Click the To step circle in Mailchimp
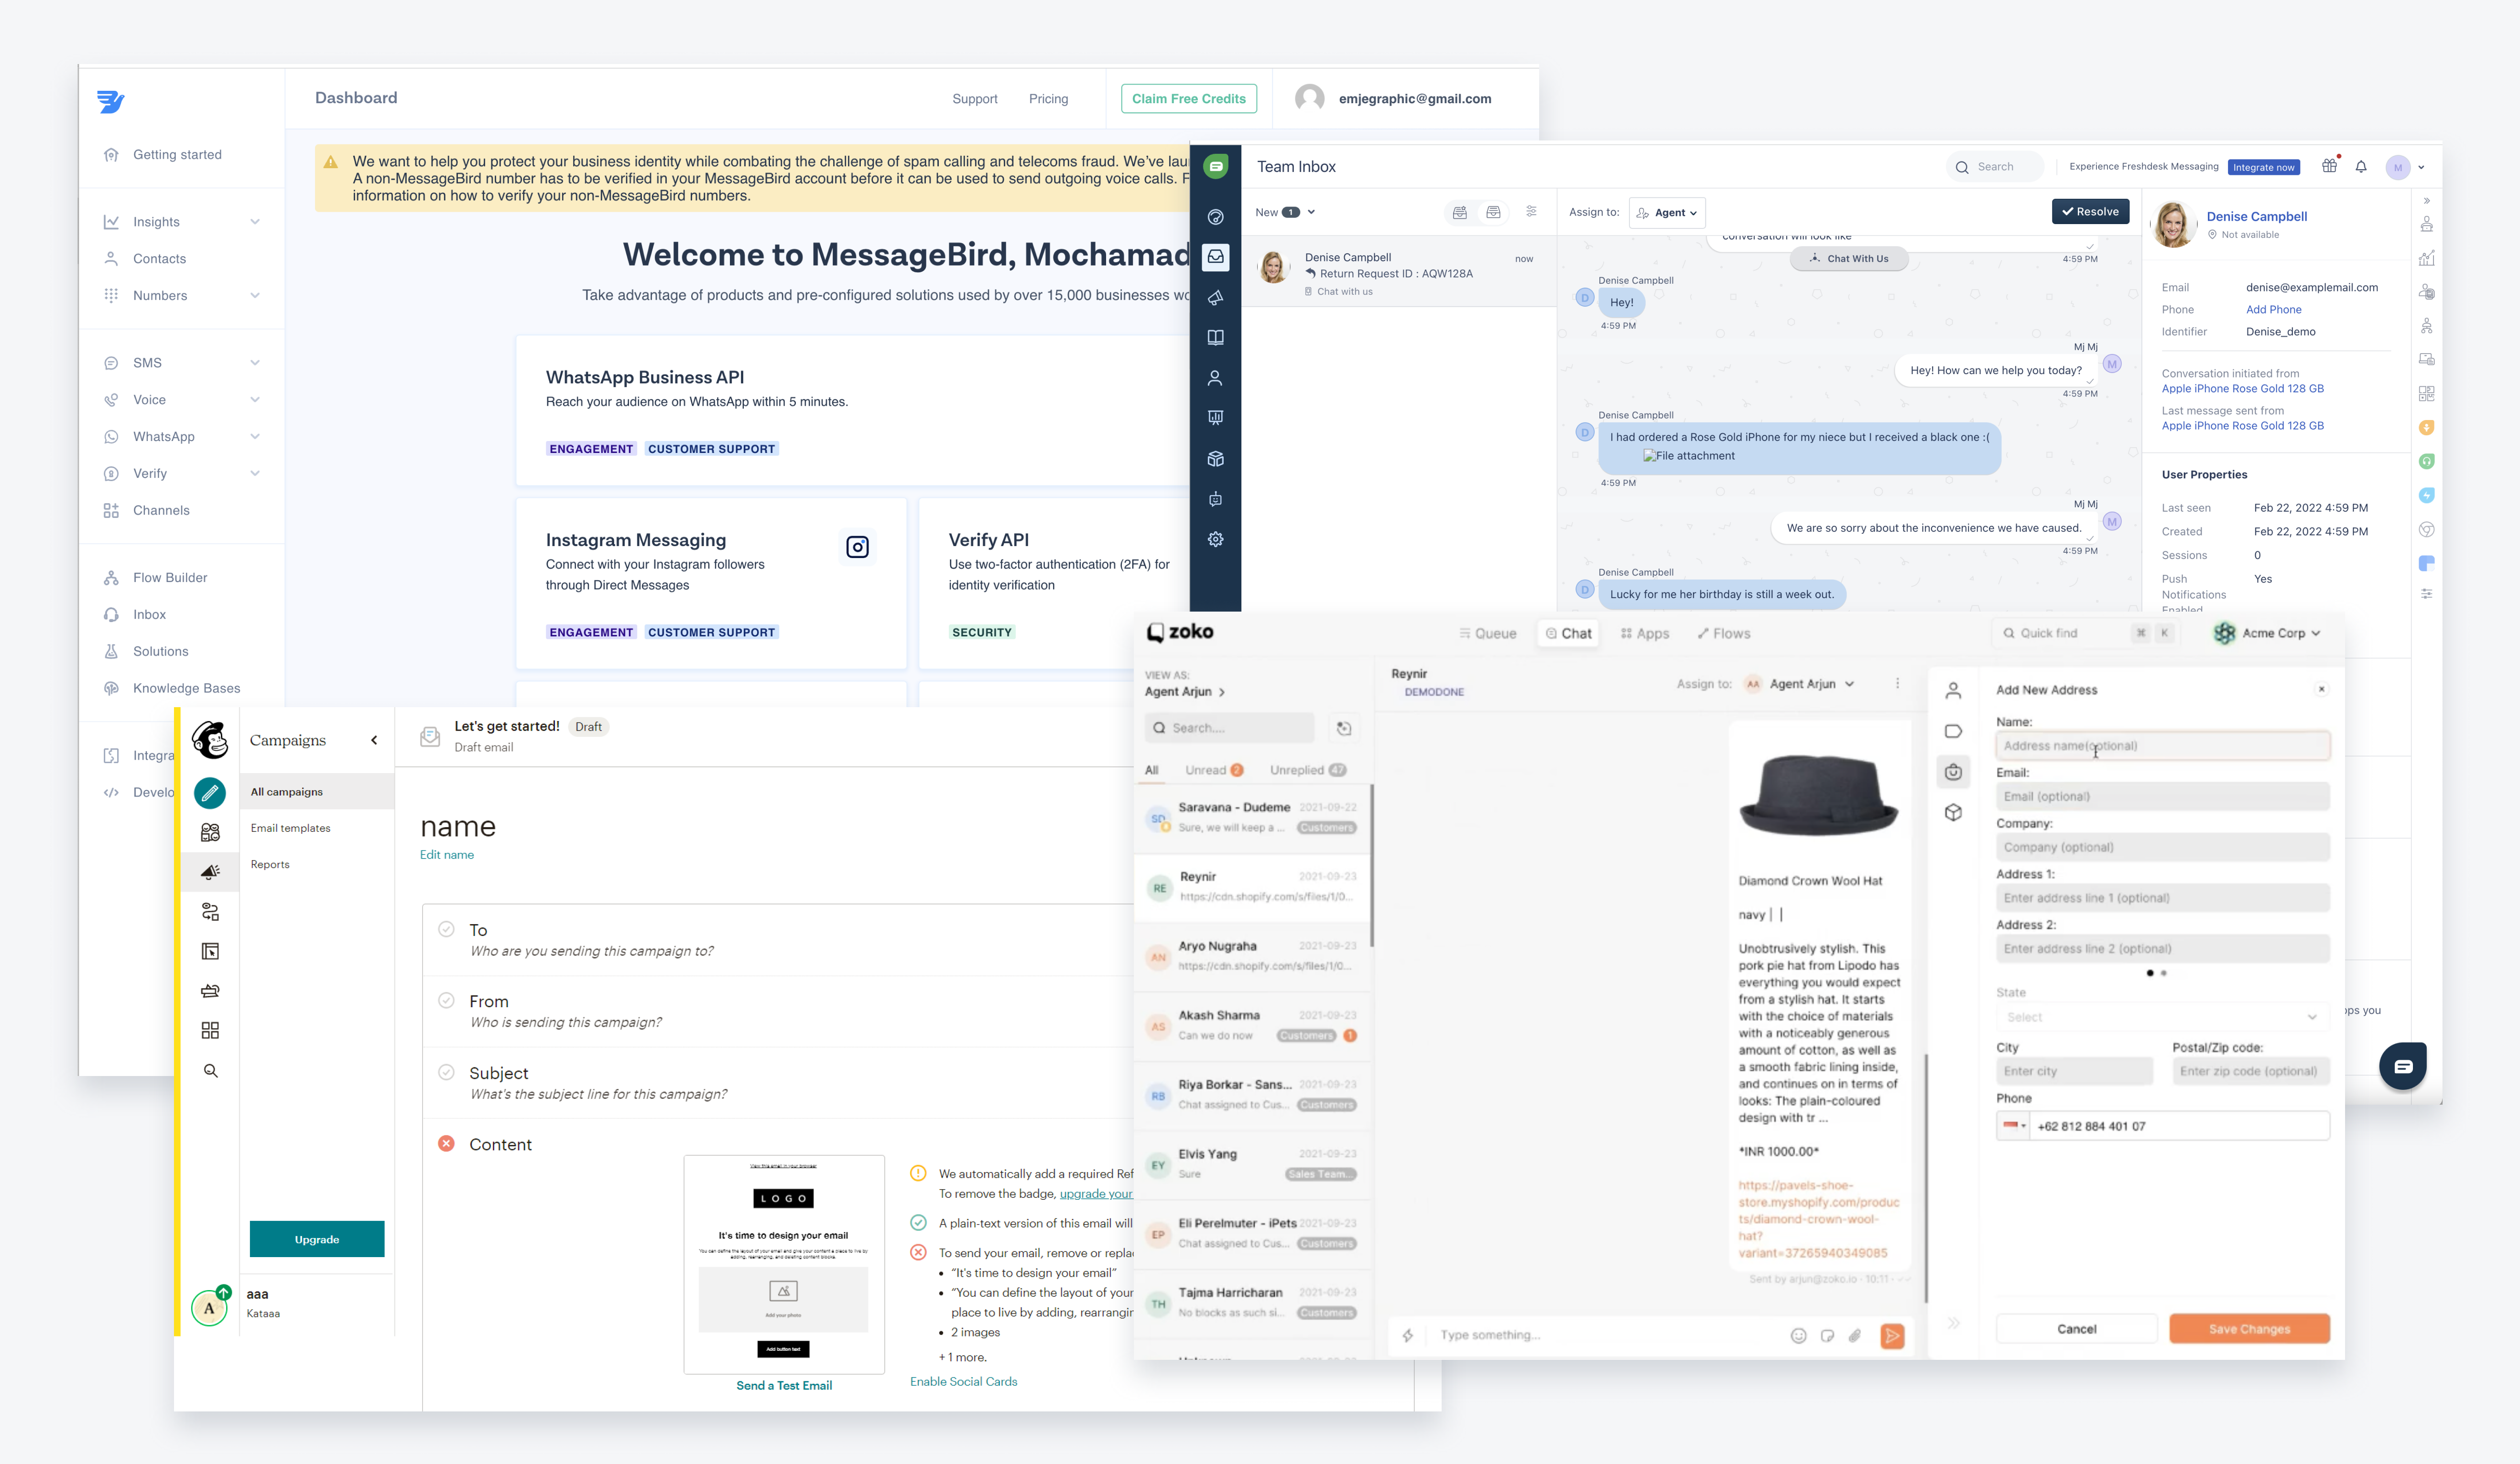Image resolution: width=2520 pixels, height=1464 pixels. 446,929
